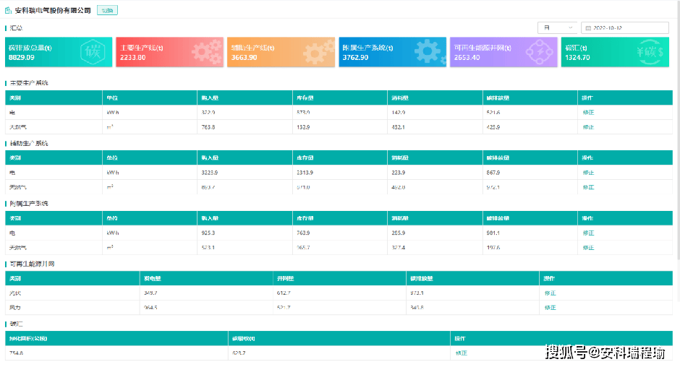Image resolution: width=680 pixels, height=367 pixels.
Task: Click the 867.9 carbon emission cell
Action: pos(493,173)
